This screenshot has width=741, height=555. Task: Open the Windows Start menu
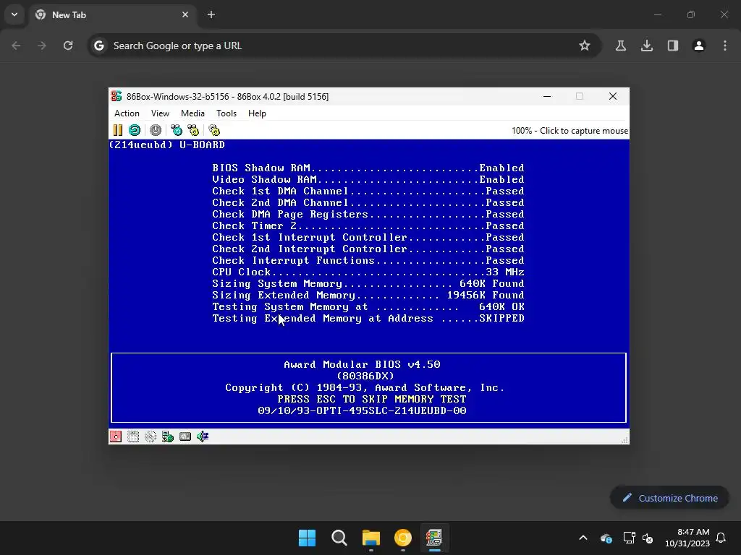(307, 538)
